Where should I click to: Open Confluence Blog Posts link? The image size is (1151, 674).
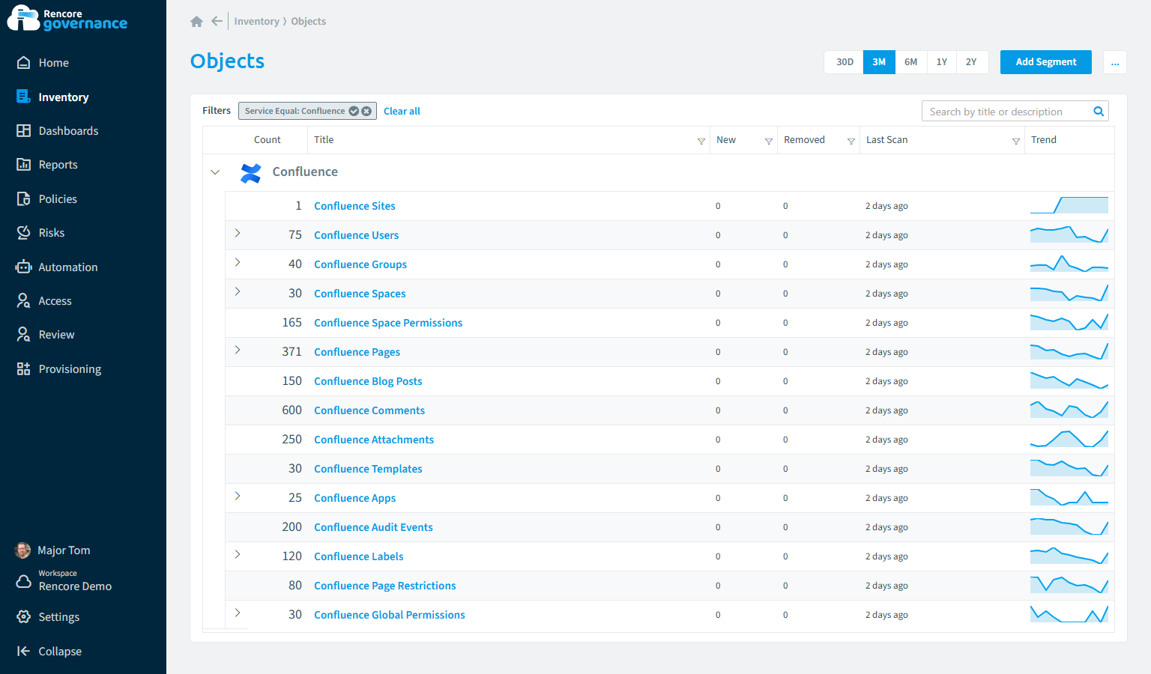tap(368, 381)
